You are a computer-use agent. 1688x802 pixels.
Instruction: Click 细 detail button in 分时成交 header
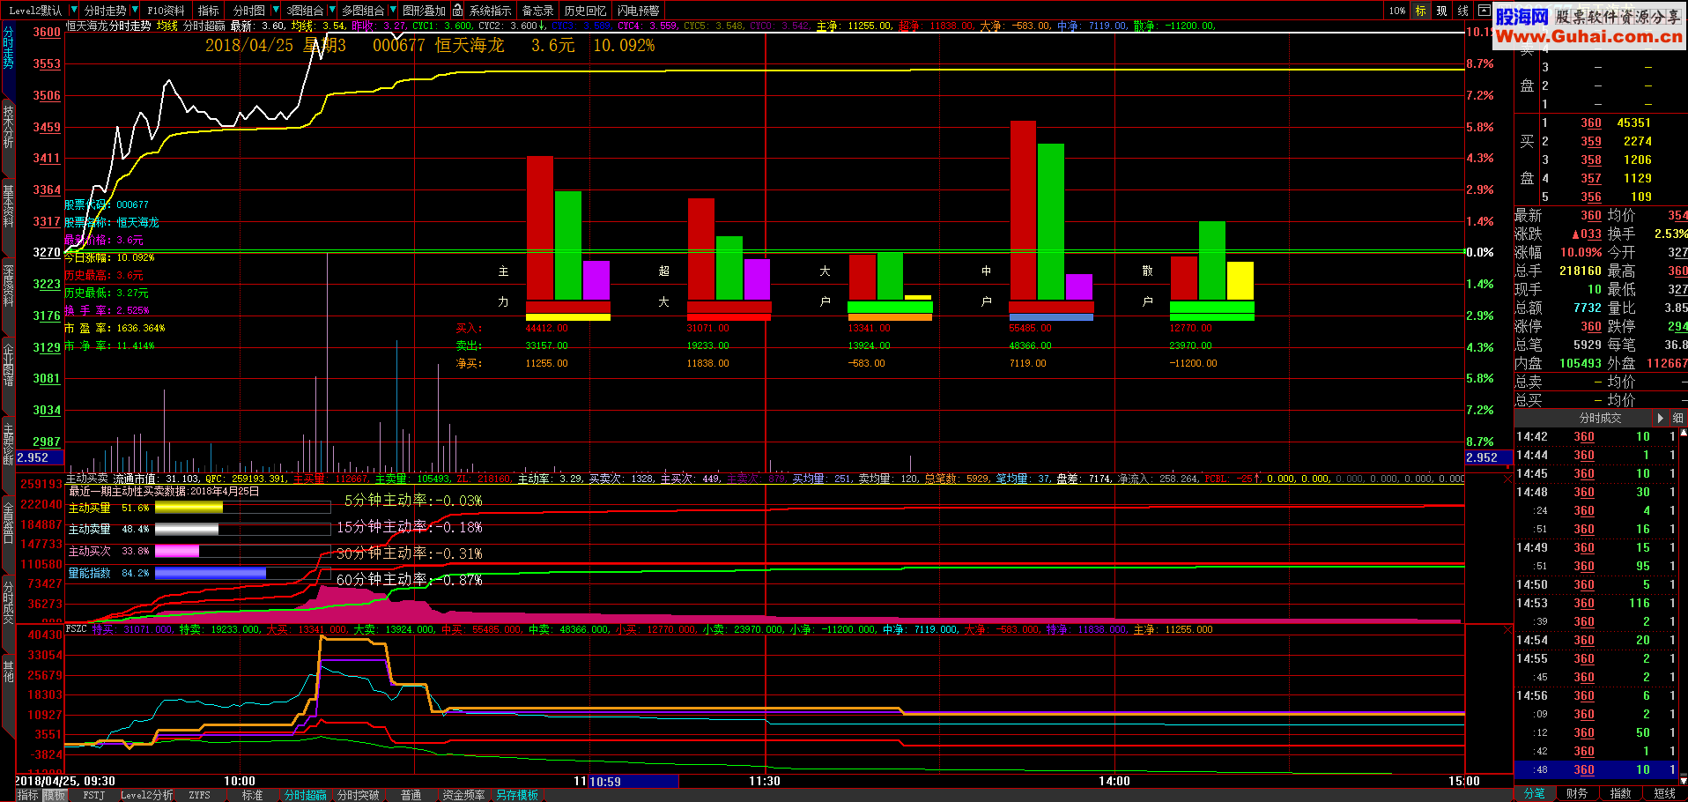click(1677, 418)
